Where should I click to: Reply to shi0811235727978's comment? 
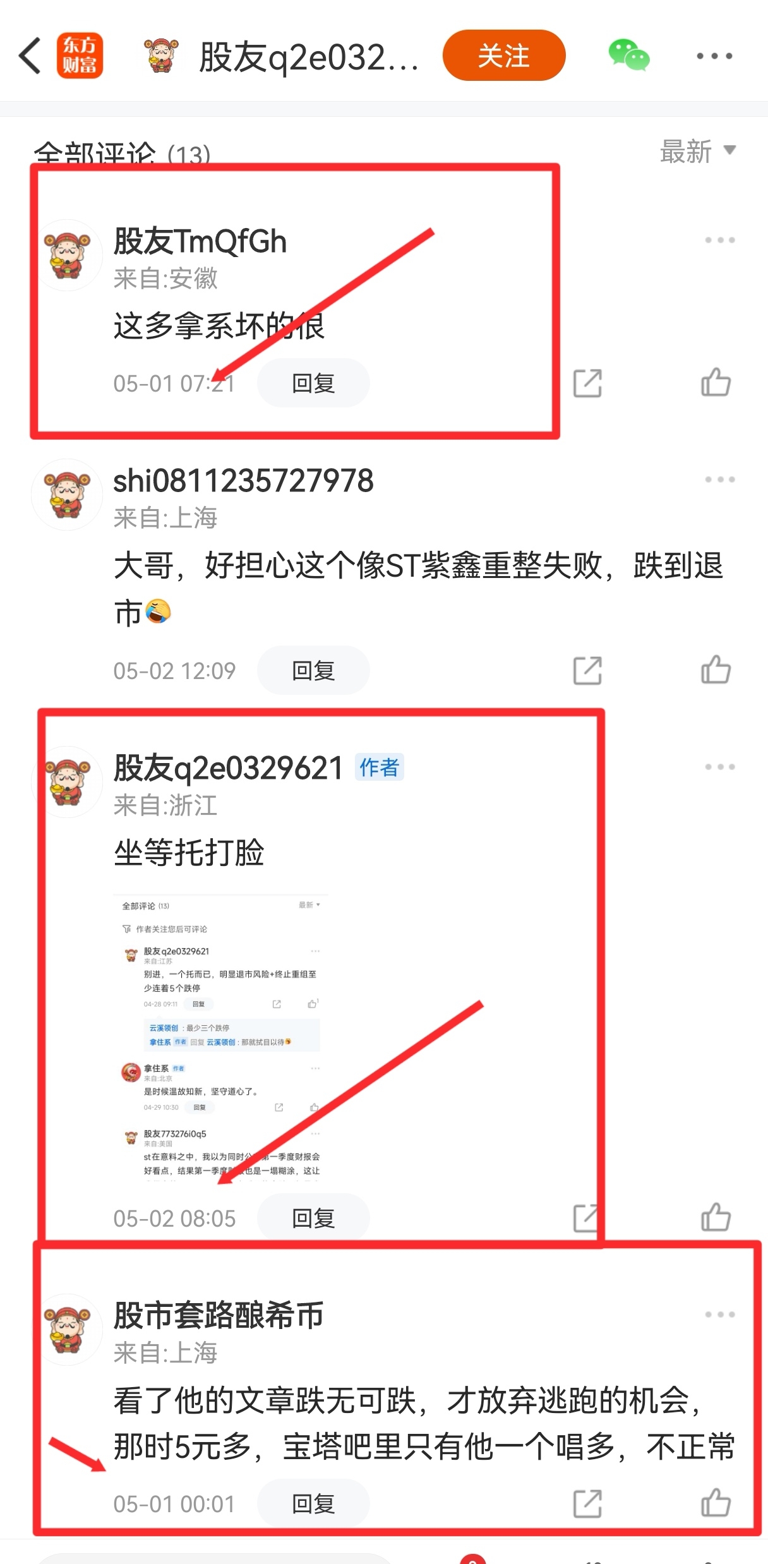pyautogui.click(x=313, y=670)
